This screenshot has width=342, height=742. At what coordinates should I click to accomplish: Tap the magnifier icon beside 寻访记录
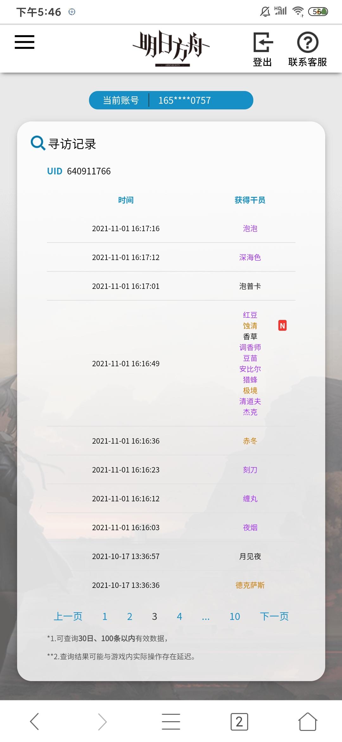tap(38, 143)
